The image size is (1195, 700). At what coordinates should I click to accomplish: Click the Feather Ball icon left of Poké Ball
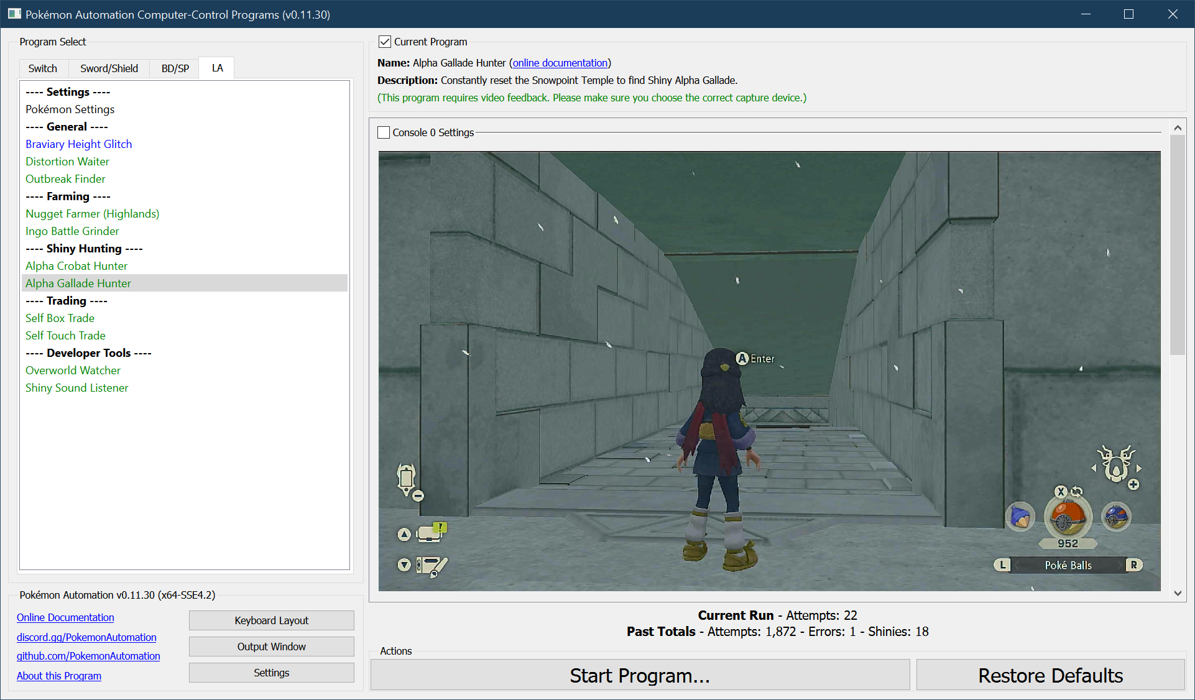click(x=1020, y=517)
